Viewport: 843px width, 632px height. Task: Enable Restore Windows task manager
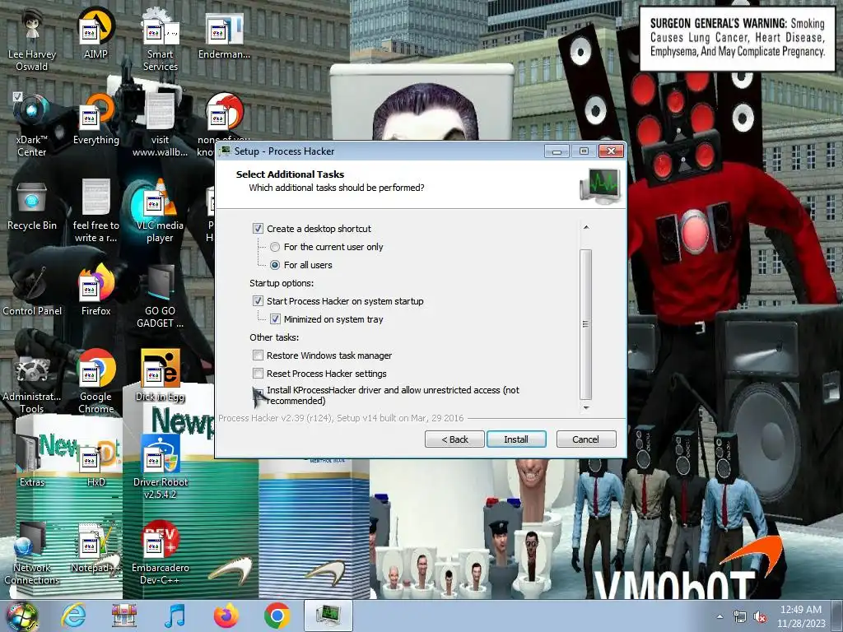click(x=258, y=355)
